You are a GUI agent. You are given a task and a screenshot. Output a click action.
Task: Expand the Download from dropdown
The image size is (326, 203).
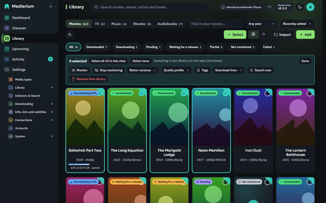point(229,70)
